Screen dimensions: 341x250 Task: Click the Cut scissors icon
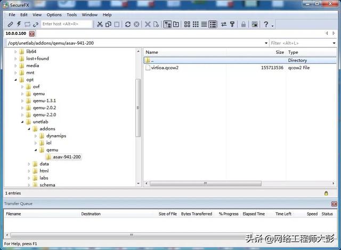(100, 24)
